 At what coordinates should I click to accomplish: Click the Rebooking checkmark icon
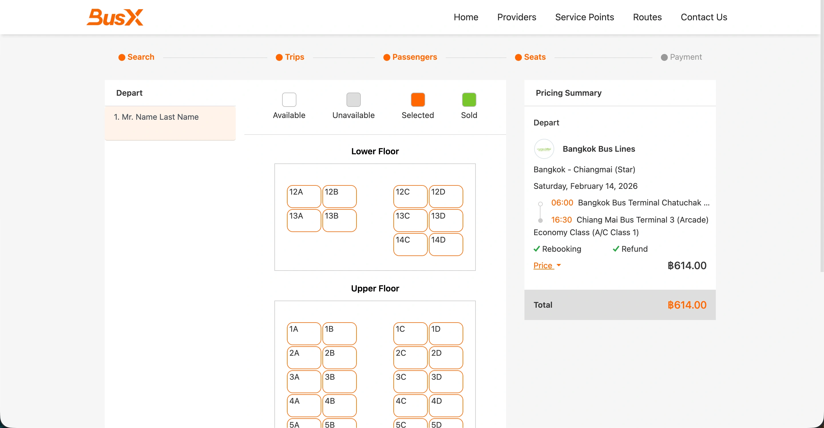tap(536, 249)
